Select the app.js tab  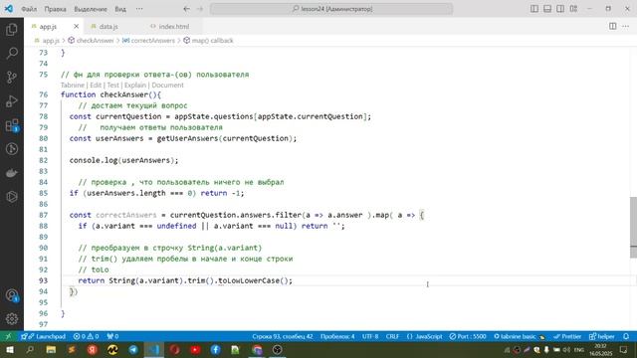48,27
